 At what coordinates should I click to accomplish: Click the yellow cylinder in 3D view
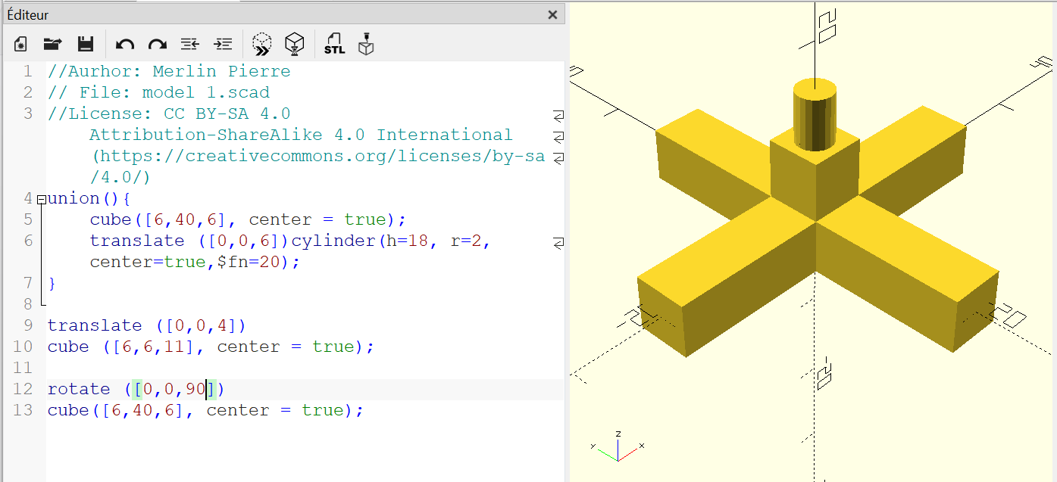pos(815,115)
